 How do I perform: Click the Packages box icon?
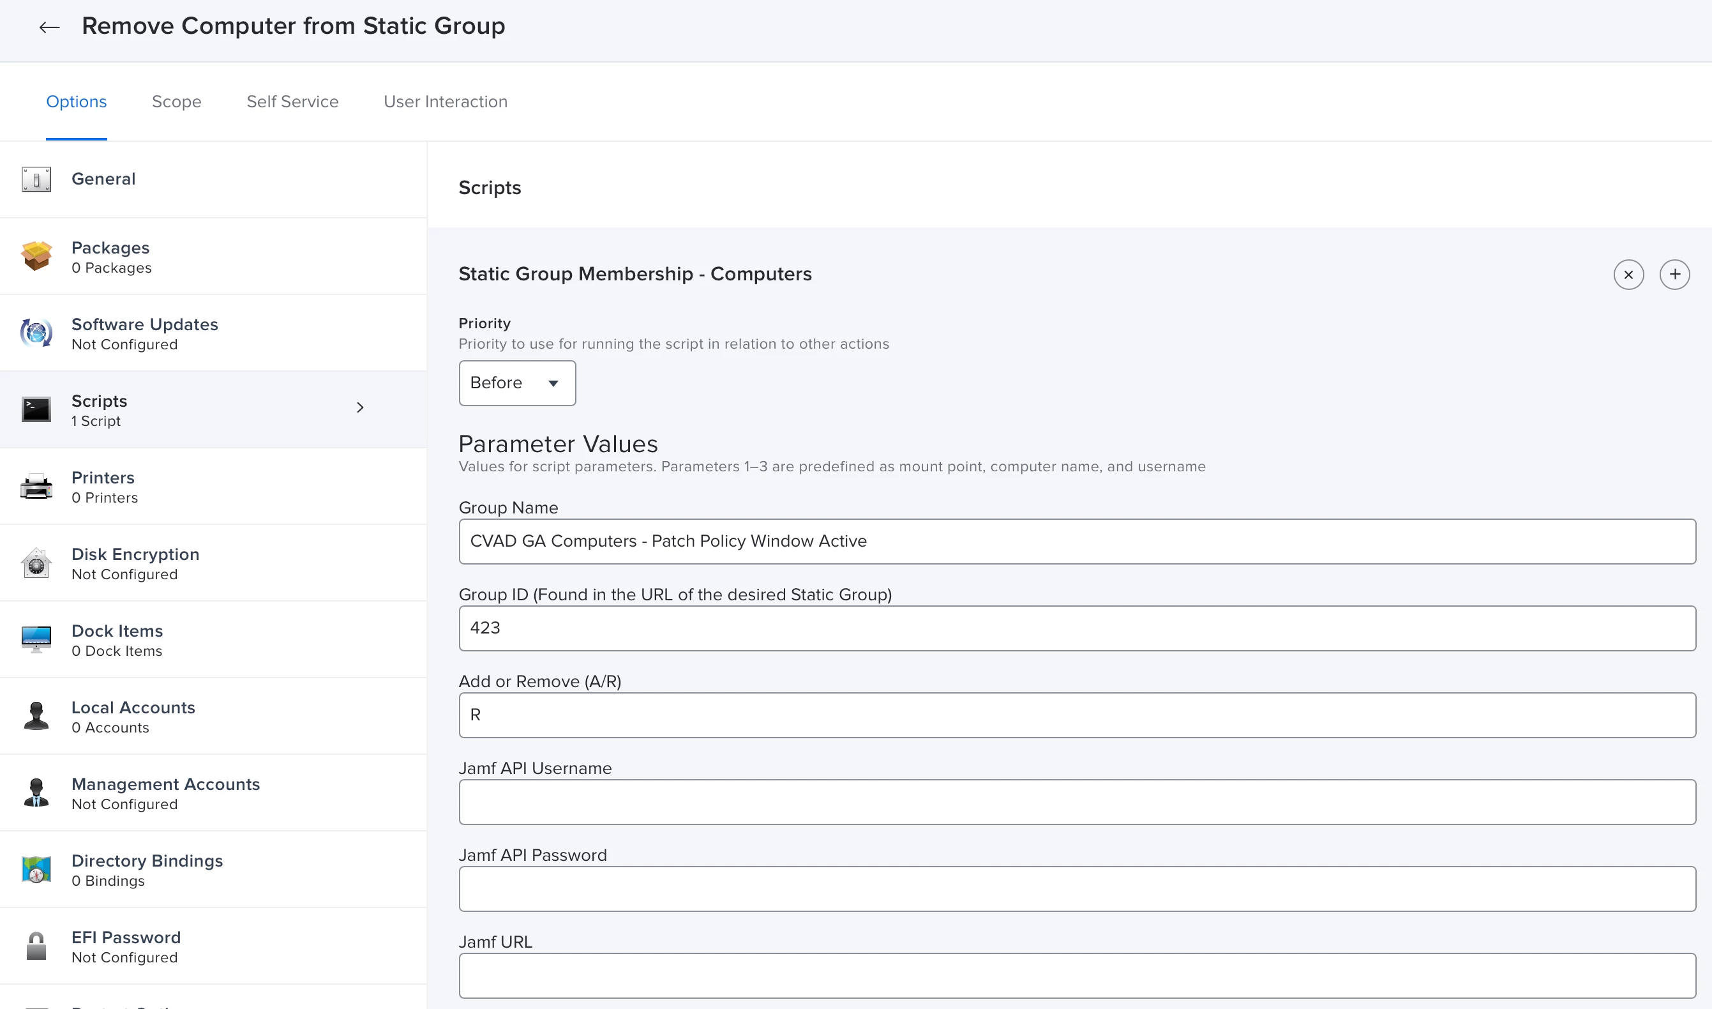point(36,256)
